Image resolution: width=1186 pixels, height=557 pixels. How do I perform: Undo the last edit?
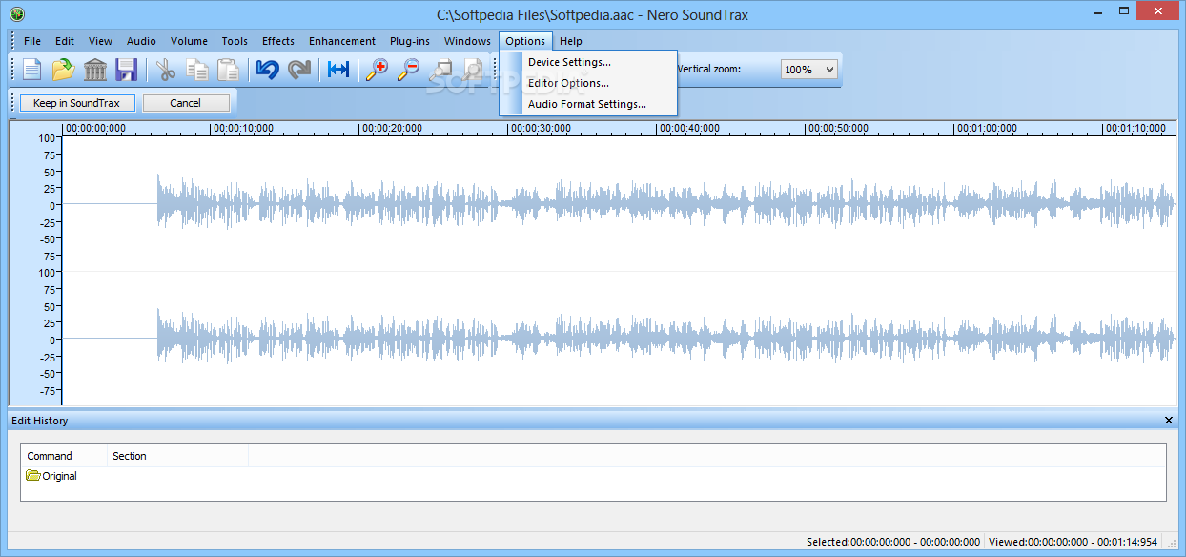pos(268,70)
